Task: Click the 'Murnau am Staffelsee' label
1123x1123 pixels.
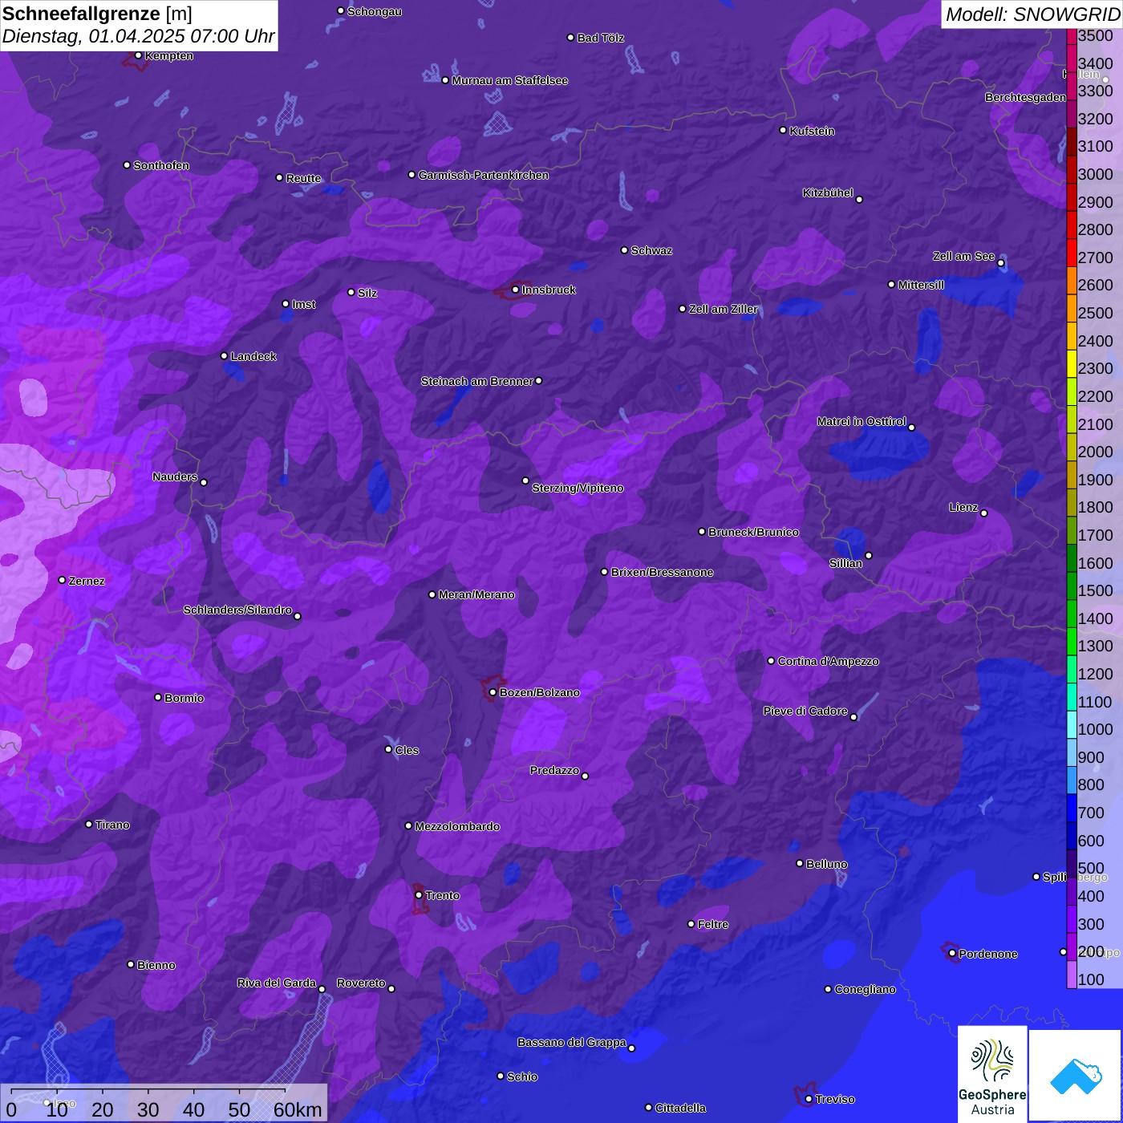Action: [x=510, y=80]
